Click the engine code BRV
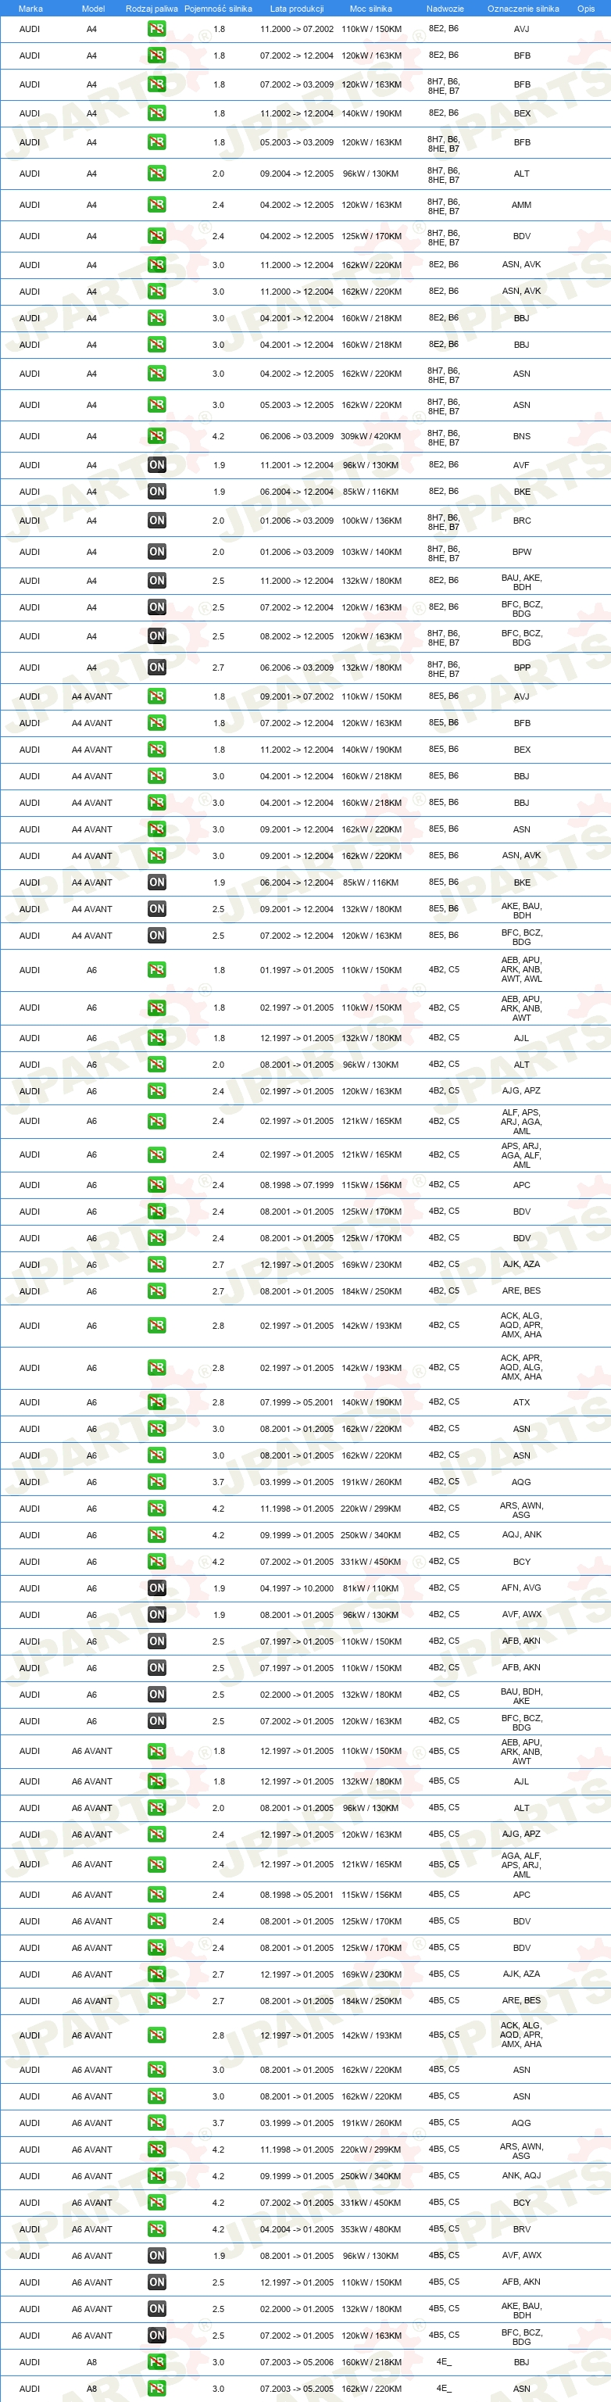The width and height of the screenshot is (611, 2402). pyautogui.click(x=522, y=2228)
